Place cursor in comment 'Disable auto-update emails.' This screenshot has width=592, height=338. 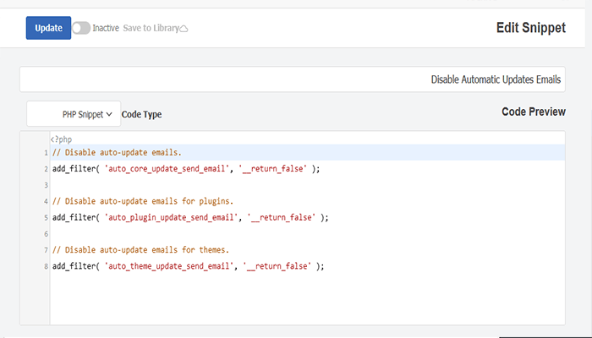tap(117, 153)
